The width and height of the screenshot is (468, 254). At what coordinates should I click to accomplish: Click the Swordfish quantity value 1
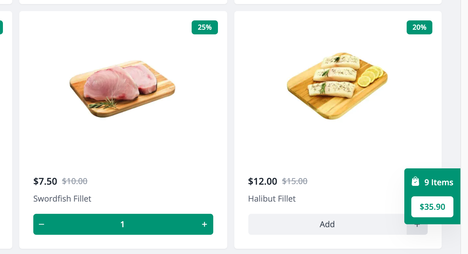(122, 224)
